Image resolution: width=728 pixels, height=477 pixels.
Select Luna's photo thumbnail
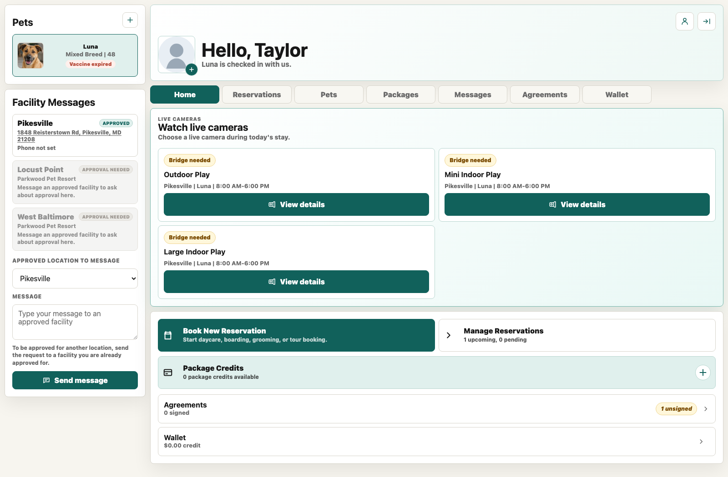coord(30,55)
